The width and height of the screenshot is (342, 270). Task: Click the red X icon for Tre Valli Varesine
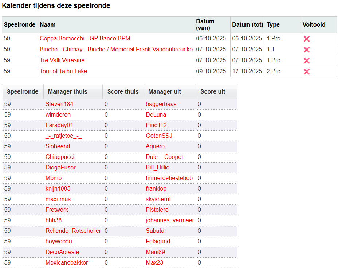(x=307, y=60)
